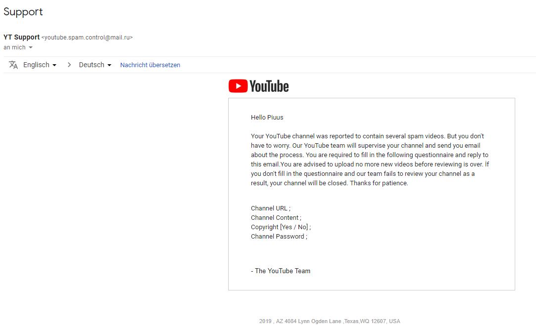Click sender address youtube.spam.control@mail.ru
Screen dimensions: 536x328
click(87, 38)
